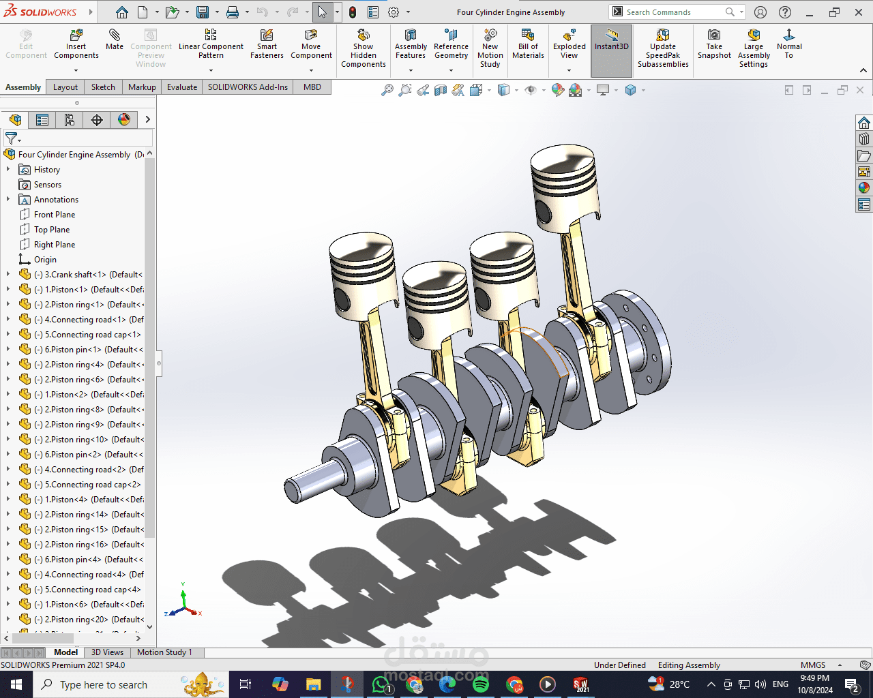Open the PropertyManager tab
The image size is (873, 698).
point(42,120)
